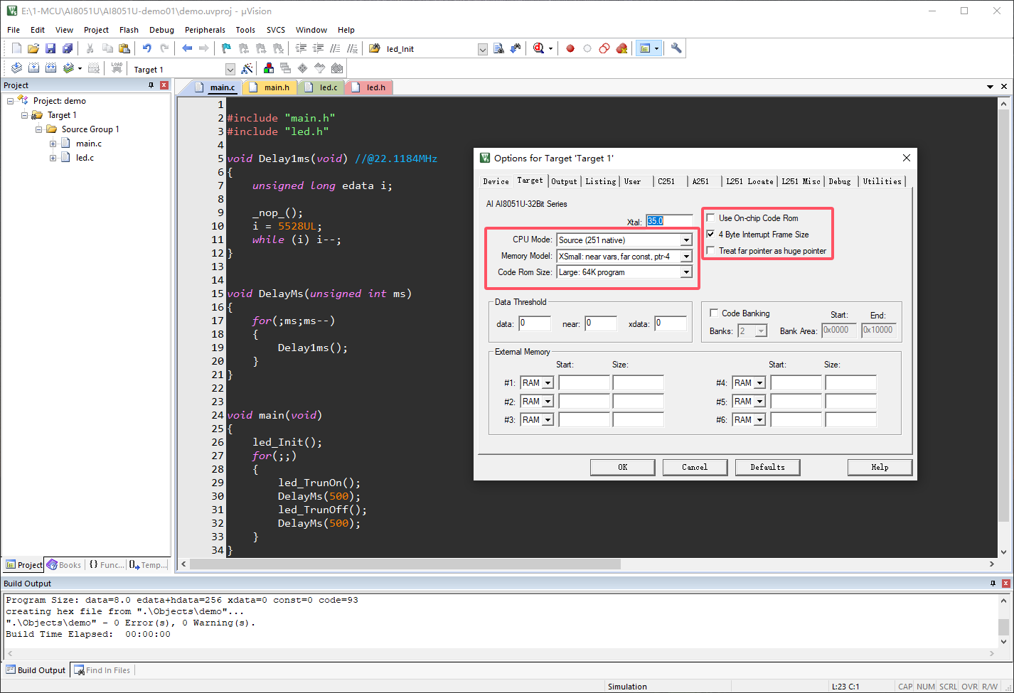The image size is (1014, 693).
Task: Enable the Code Banking checkbox
Action: pyautogui.click(x=714, y=313)
